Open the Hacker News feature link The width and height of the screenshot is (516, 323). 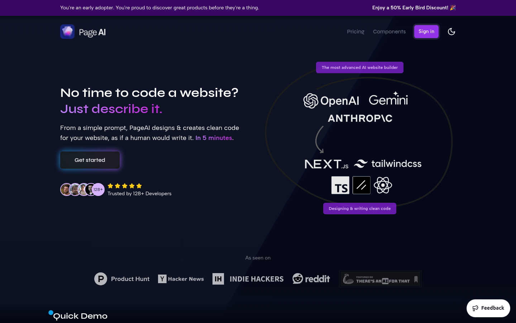181,279
